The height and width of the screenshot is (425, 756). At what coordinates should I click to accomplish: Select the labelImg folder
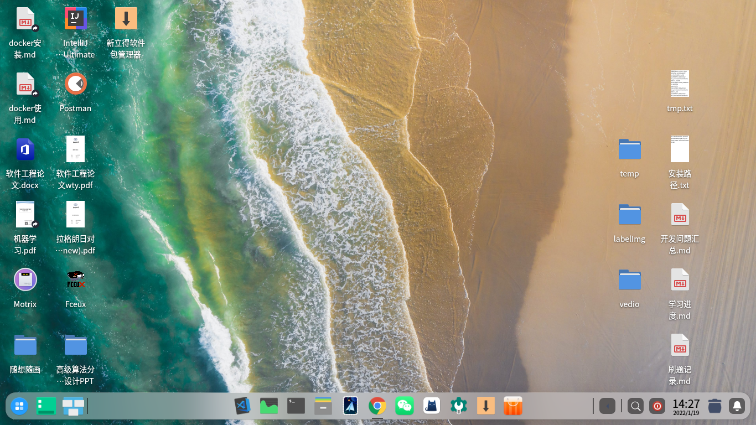pyautogui.click(x=629, y=215)
